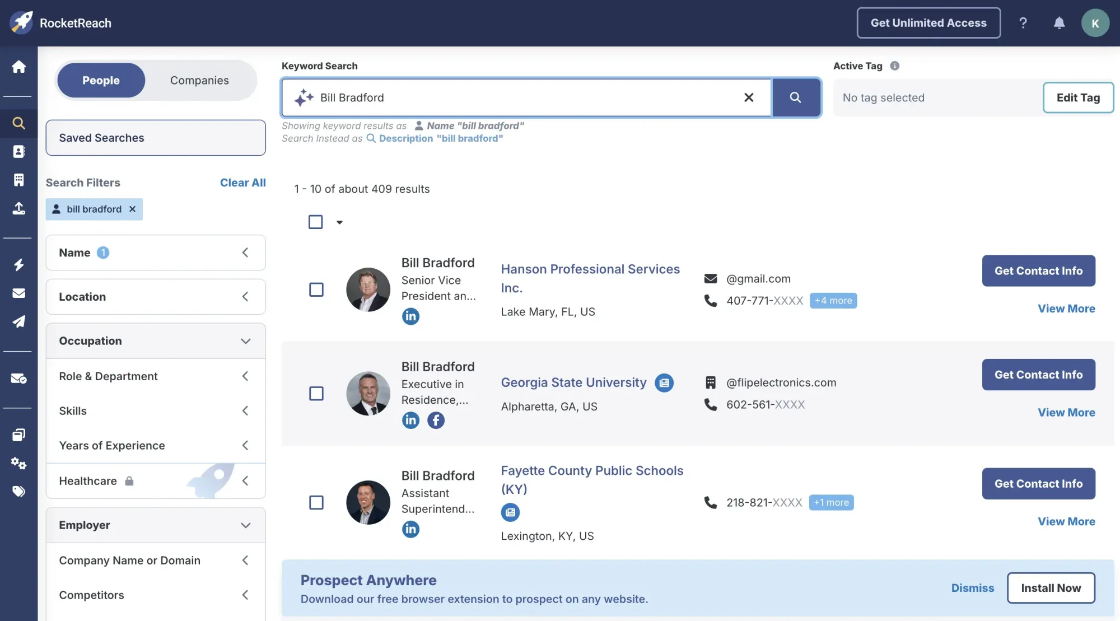Get Contact Info for Fayette County Bill Bradford
1120x621 pixels.
point(1038,484)
